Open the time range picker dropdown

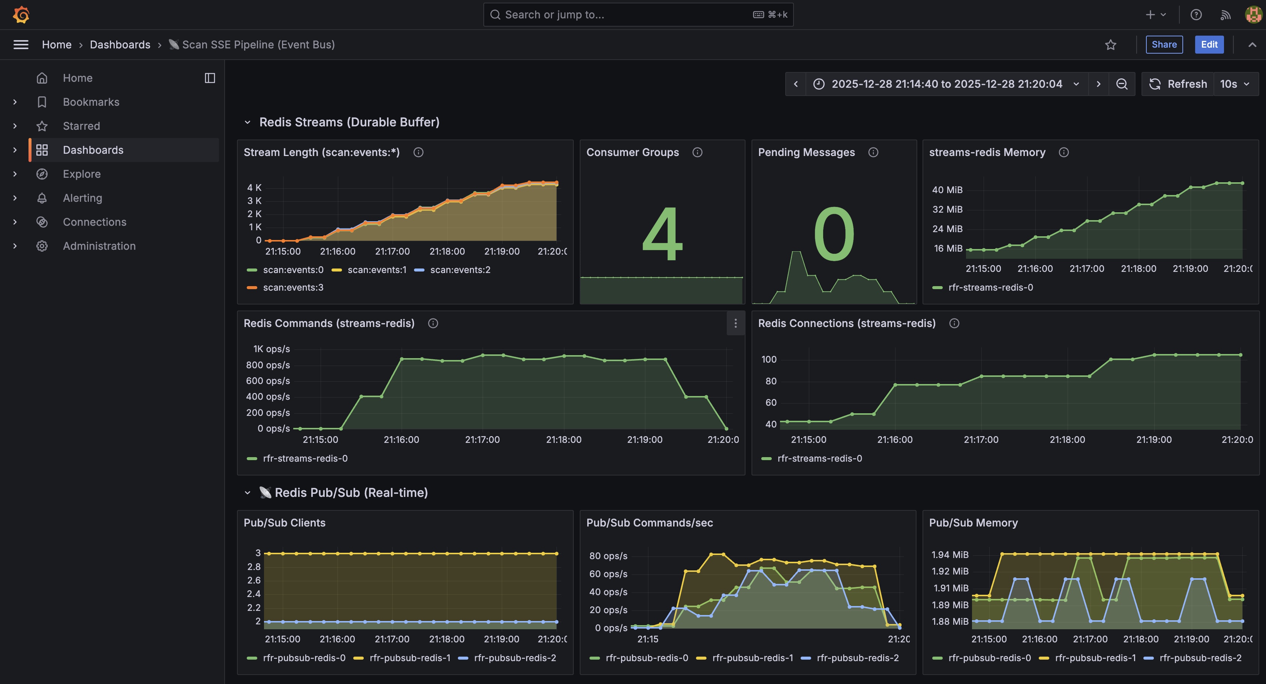click(946, 84)
